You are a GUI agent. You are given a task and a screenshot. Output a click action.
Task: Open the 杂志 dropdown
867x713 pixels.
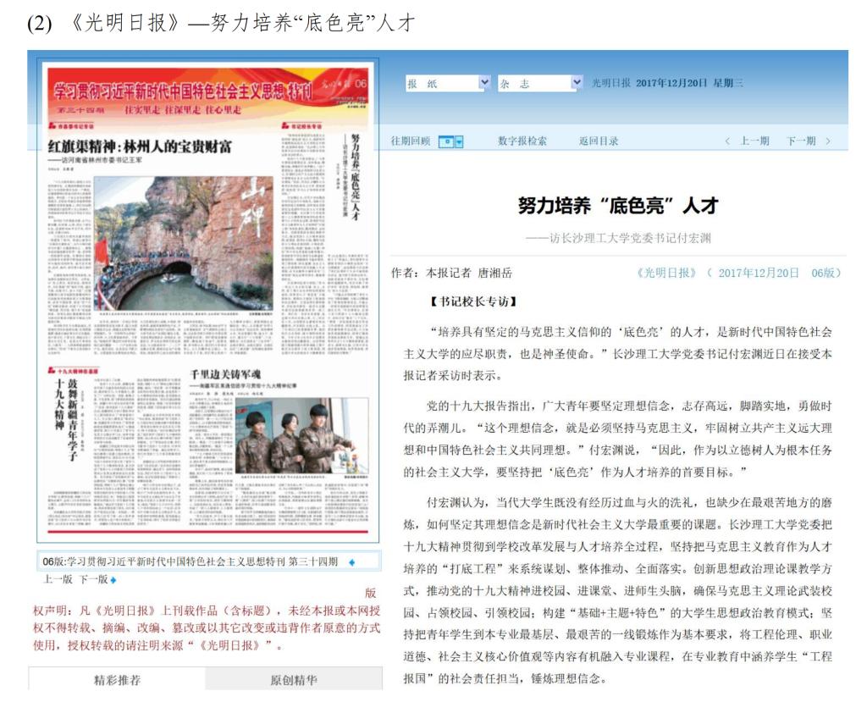540,83
